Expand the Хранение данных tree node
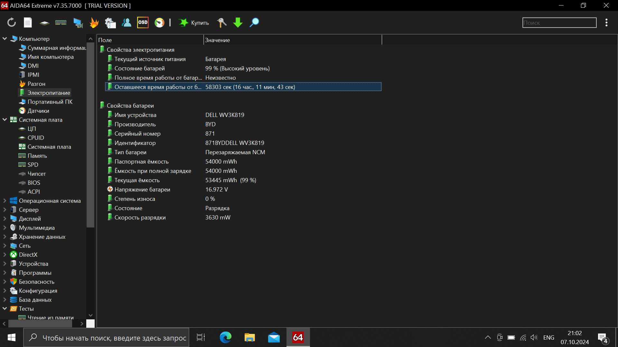 [5, 237]
